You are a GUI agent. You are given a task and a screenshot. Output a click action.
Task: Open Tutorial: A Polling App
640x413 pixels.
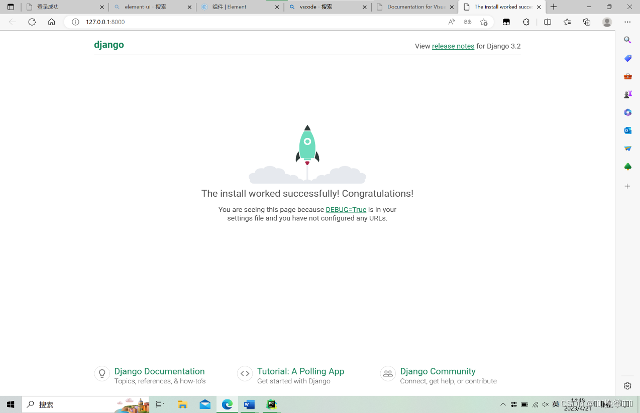[300, 371]
